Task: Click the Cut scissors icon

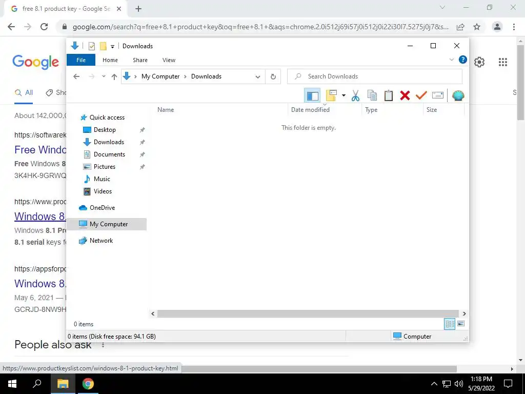Action: pyautogui.click(x=356, y=96)
